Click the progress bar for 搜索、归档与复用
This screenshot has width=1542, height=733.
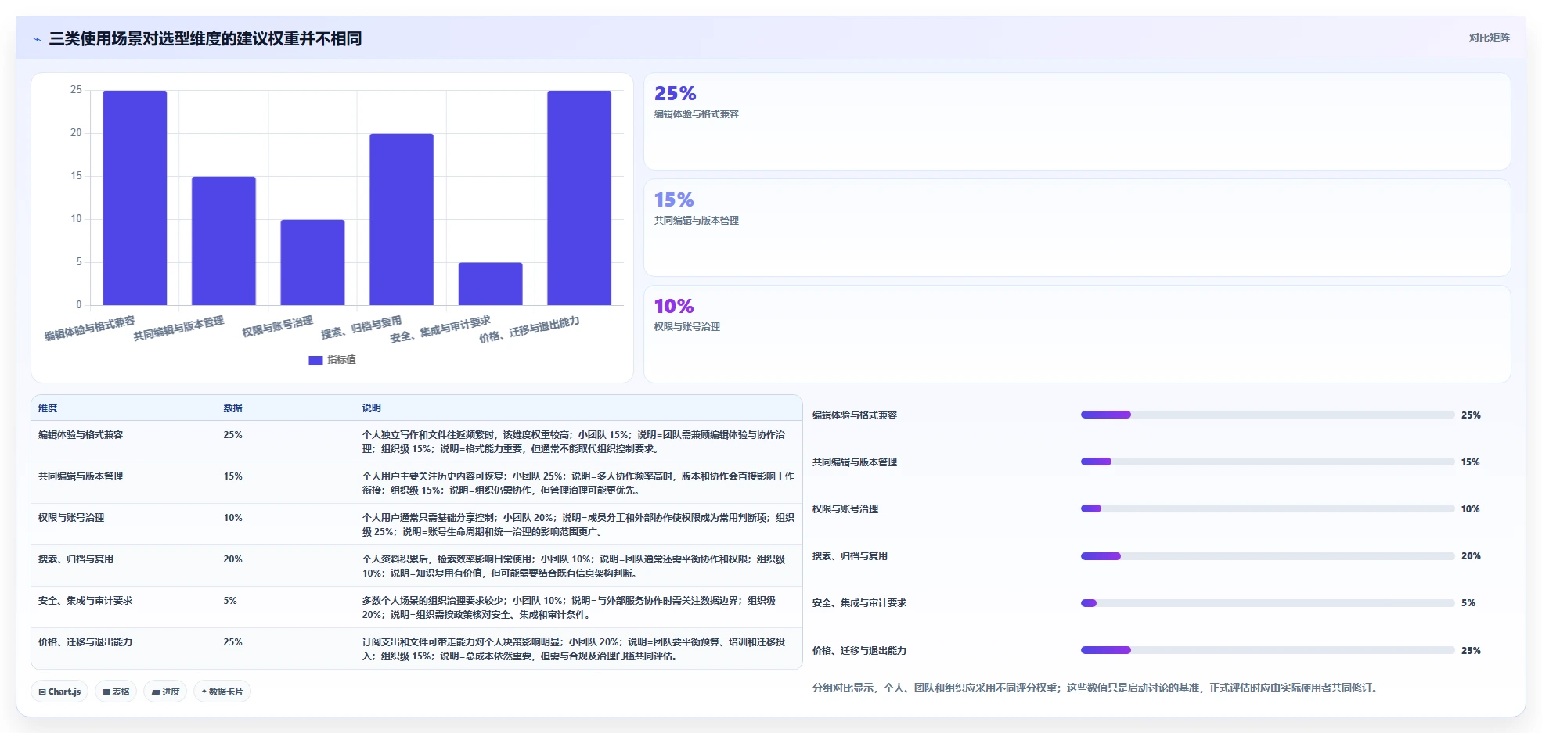point(1267,556)
